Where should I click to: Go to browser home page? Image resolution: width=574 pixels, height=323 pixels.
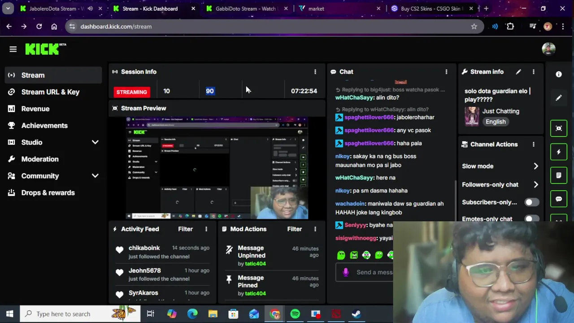54,26
